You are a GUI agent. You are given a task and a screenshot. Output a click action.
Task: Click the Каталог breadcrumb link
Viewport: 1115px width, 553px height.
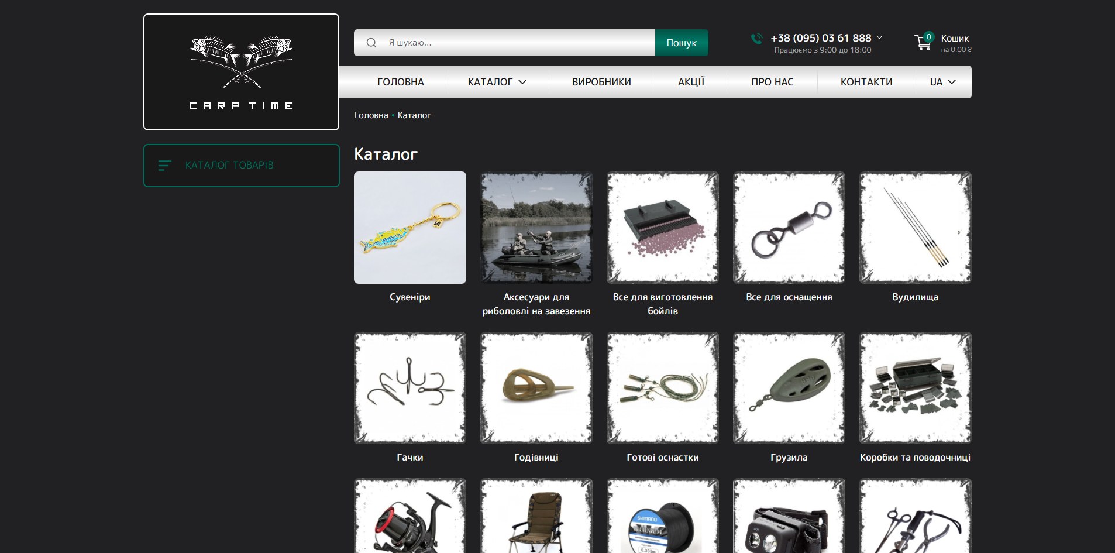tap(414, 115)
